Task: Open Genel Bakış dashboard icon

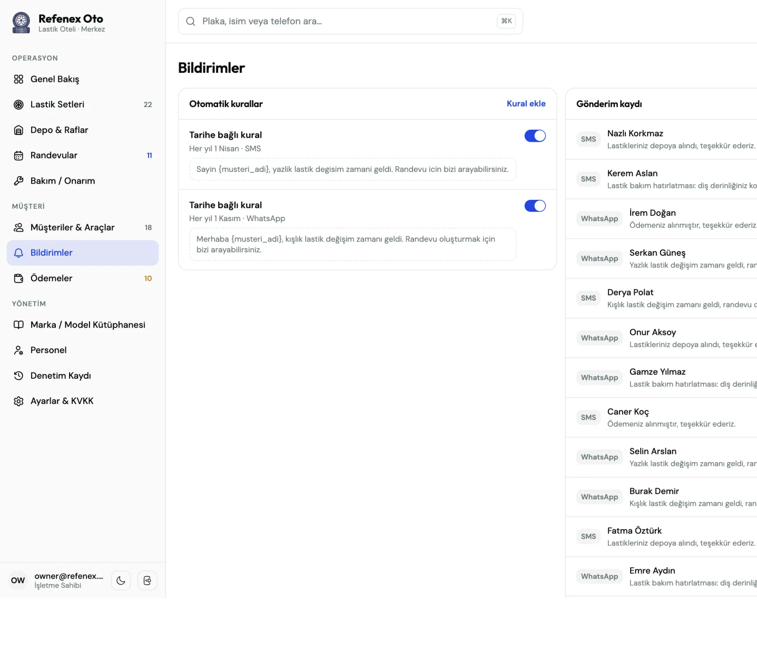Action: point(18,79)
